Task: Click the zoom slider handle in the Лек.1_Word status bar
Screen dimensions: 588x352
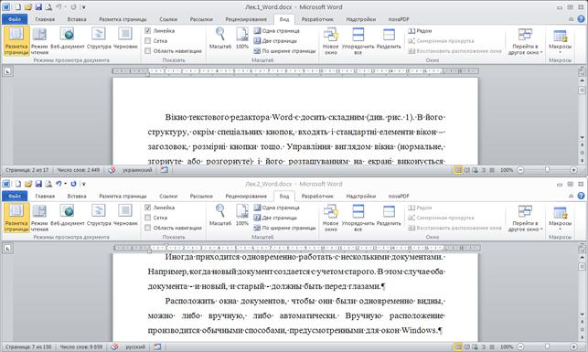Action: 547,170
